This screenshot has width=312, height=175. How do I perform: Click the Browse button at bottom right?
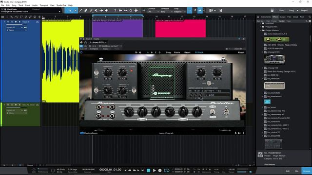307,171
